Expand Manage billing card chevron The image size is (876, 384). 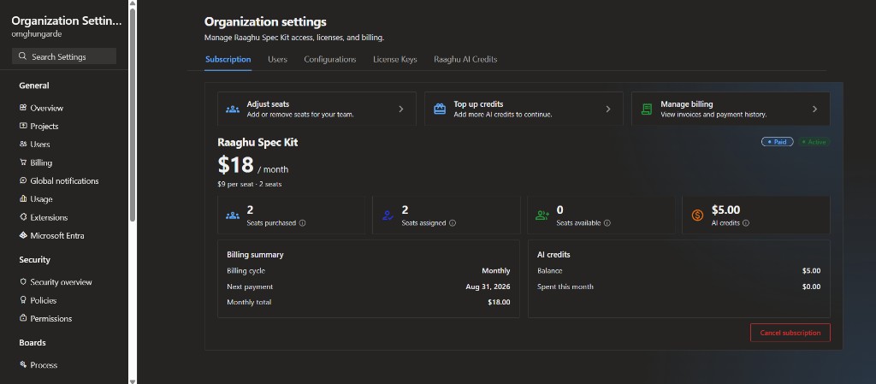(815, 109)
